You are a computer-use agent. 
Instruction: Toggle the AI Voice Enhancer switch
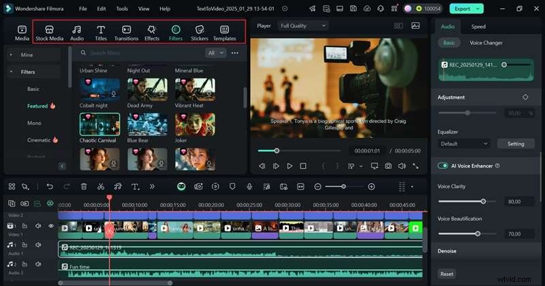(x=443, y=165)
